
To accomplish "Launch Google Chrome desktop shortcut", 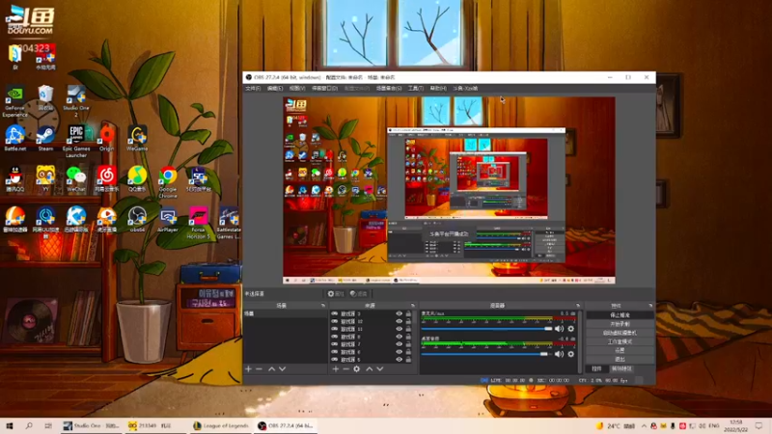I will [x=167, y=182].
